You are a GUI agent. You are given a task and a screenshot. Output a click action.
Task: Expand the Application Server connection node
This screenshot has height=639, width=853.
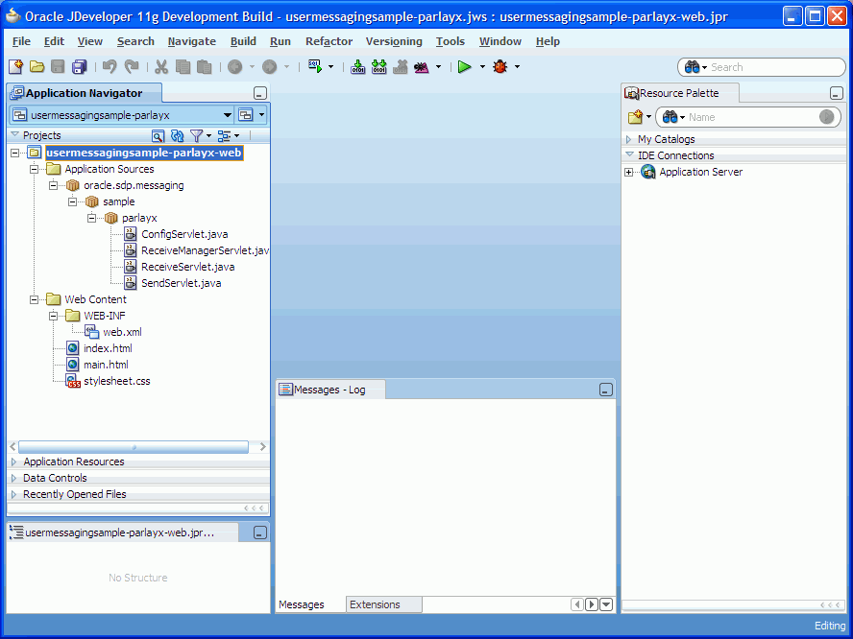[x=629, y=173]
